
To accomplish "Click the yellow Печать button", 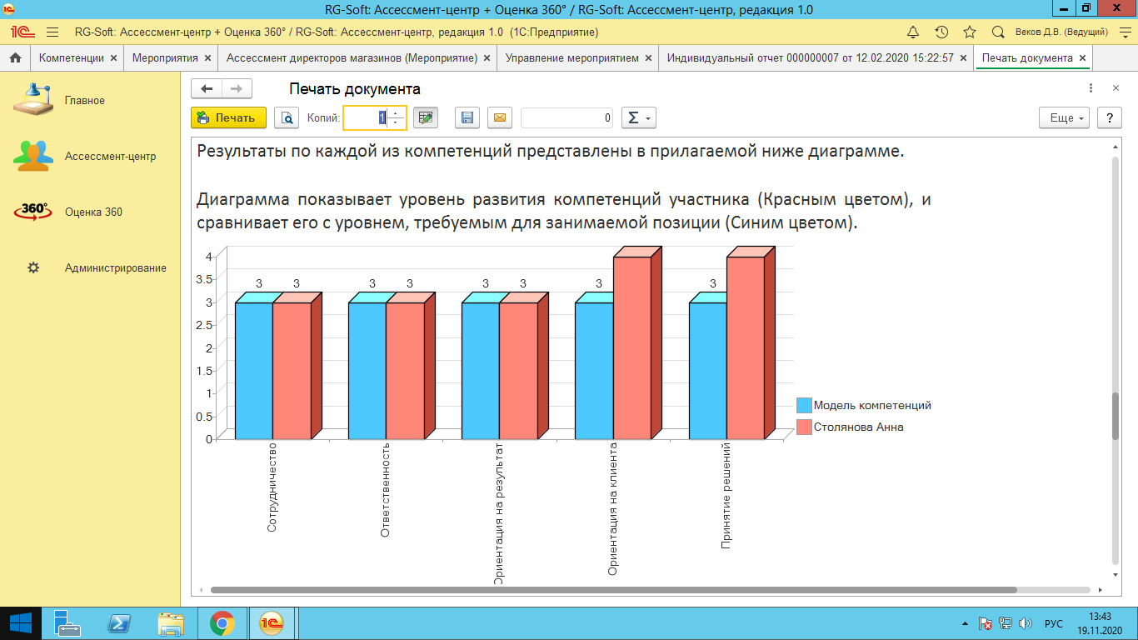I will [x=228, y=117].
